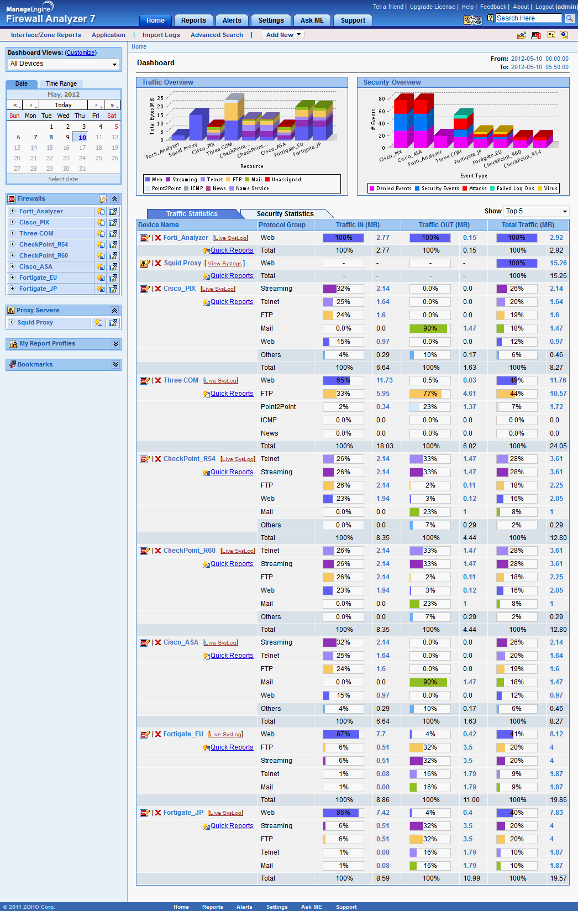Switch to the Time Range tab
Screen dimensions: 578x911
61,84
